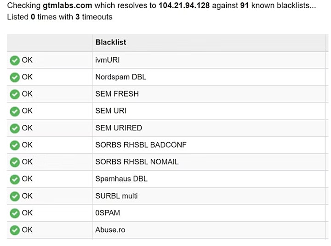
Task: Select the Abuse.ro blacklist name
Action: pos(110,230)
